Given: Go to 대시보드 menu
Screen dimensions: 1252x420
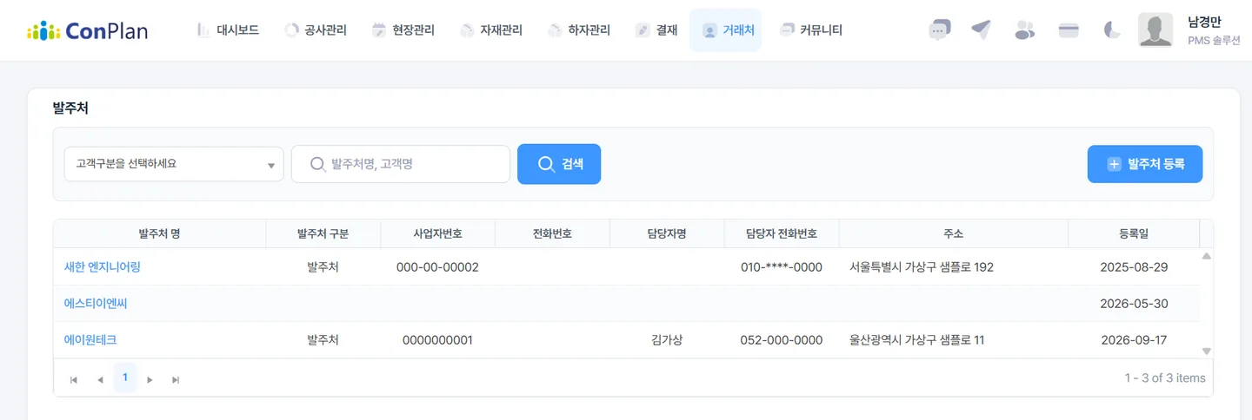Looking at the screenshot, I should 228,30.
